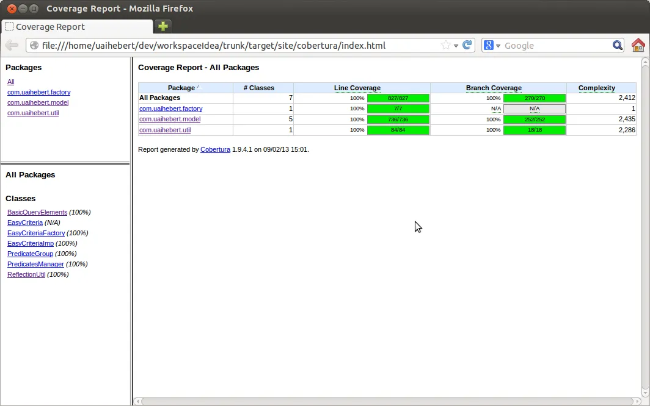Open the EasyCriteriaFactory class link

(36, 233)
